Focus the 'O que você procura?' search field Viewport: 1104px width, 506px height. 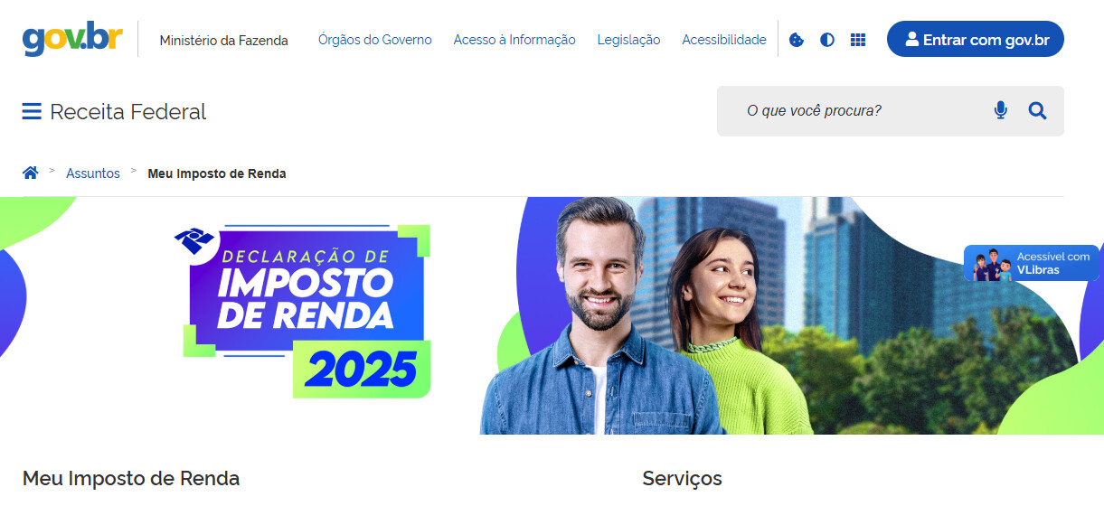[x=859, y=111]
